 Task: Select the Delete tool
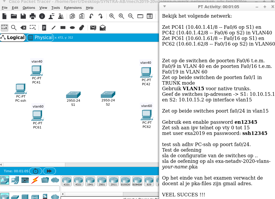[24, 27]
